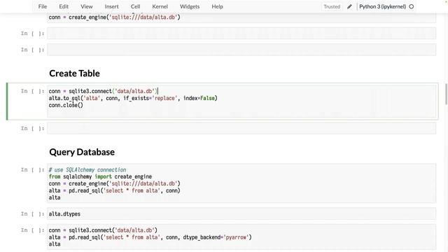Open the Cell menu
Image resolution: width=448 pixels, height=252 pixels.
click(135, 6)
